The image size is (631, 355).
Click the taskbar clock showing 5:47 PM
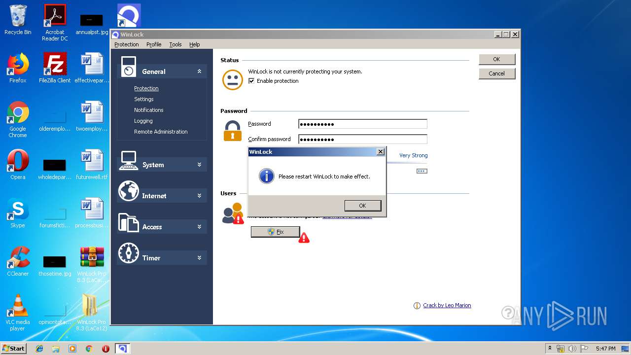coord(605,349)
